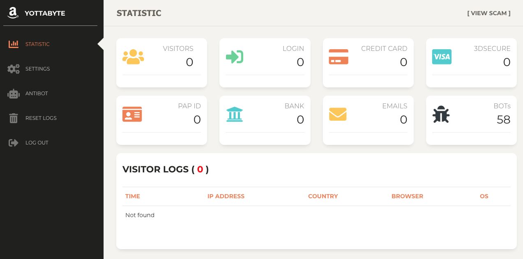Select the Settings menu entry
Image resolution: width=523 pixels, height=259 pixels.
coord(37,69)
